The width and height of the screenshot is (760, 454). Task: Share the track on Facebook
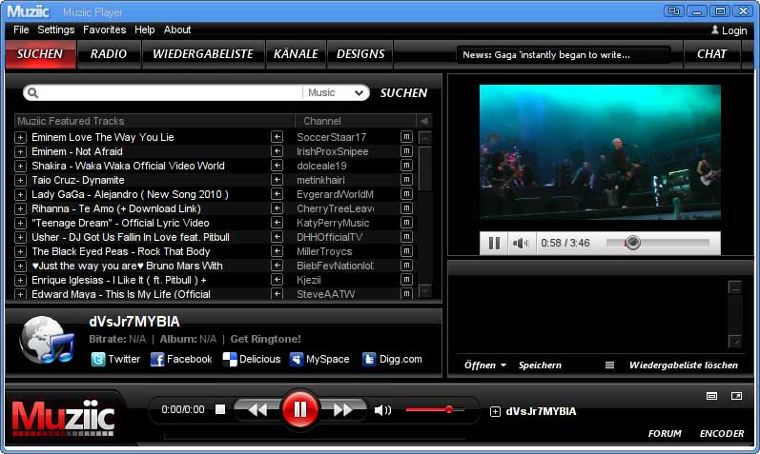point(180,359)
